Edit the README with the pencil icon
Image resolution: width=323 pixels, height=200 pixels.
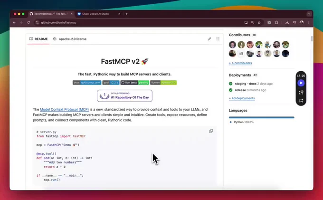pos(209,39)
